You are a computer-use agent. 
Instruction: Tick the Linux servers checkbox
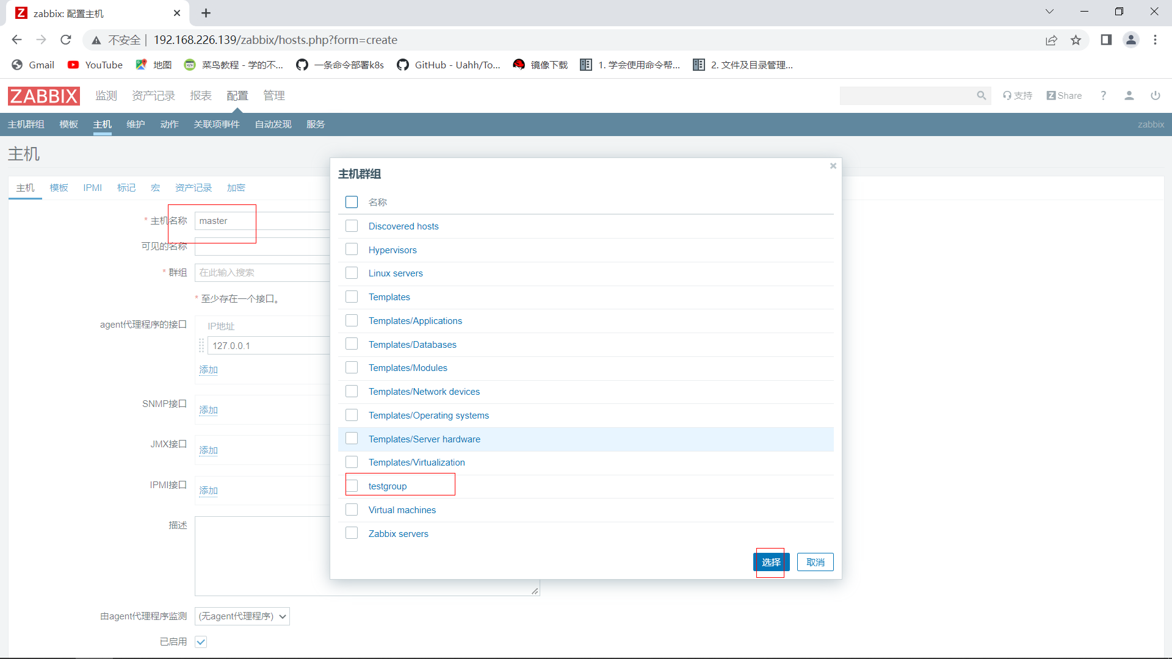click(x=352, y=273)
